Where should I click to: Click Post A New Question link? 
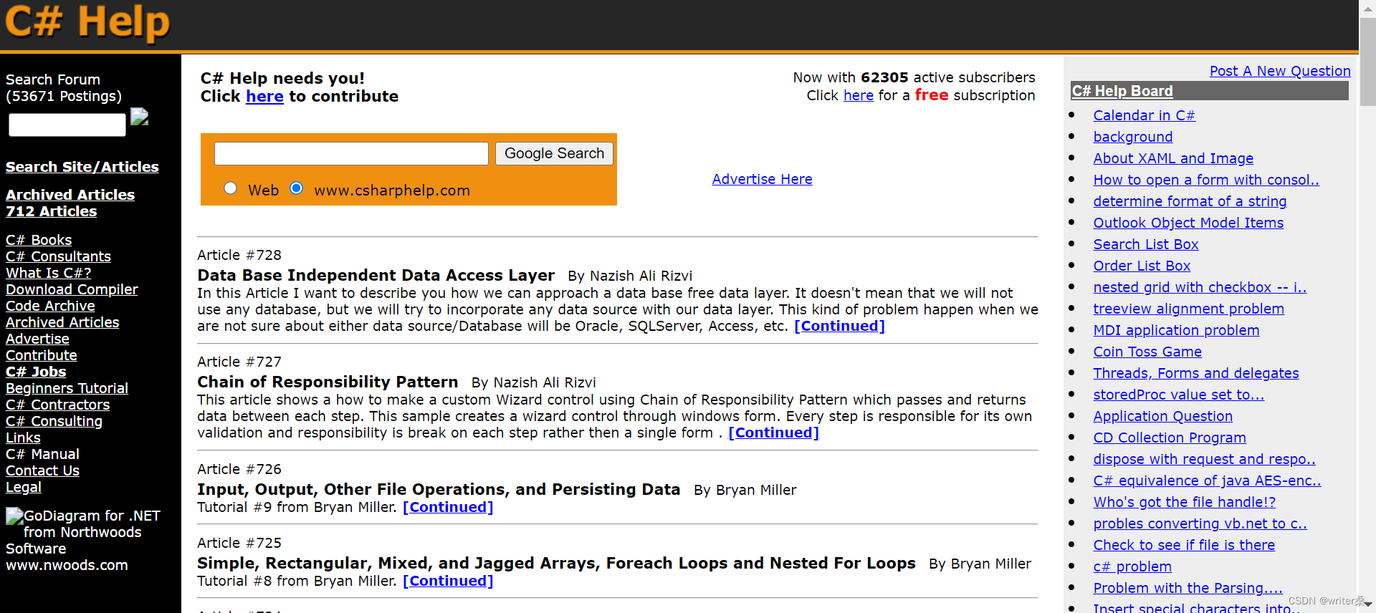(x=1280, y=71)
